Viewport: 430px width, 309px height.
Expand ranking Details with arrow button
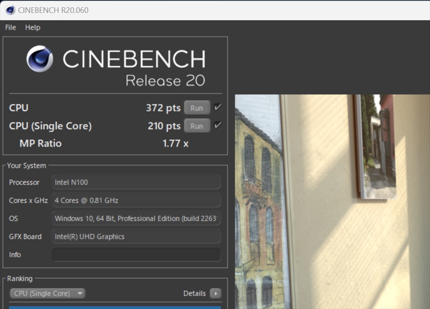click(x=216, y=293)
